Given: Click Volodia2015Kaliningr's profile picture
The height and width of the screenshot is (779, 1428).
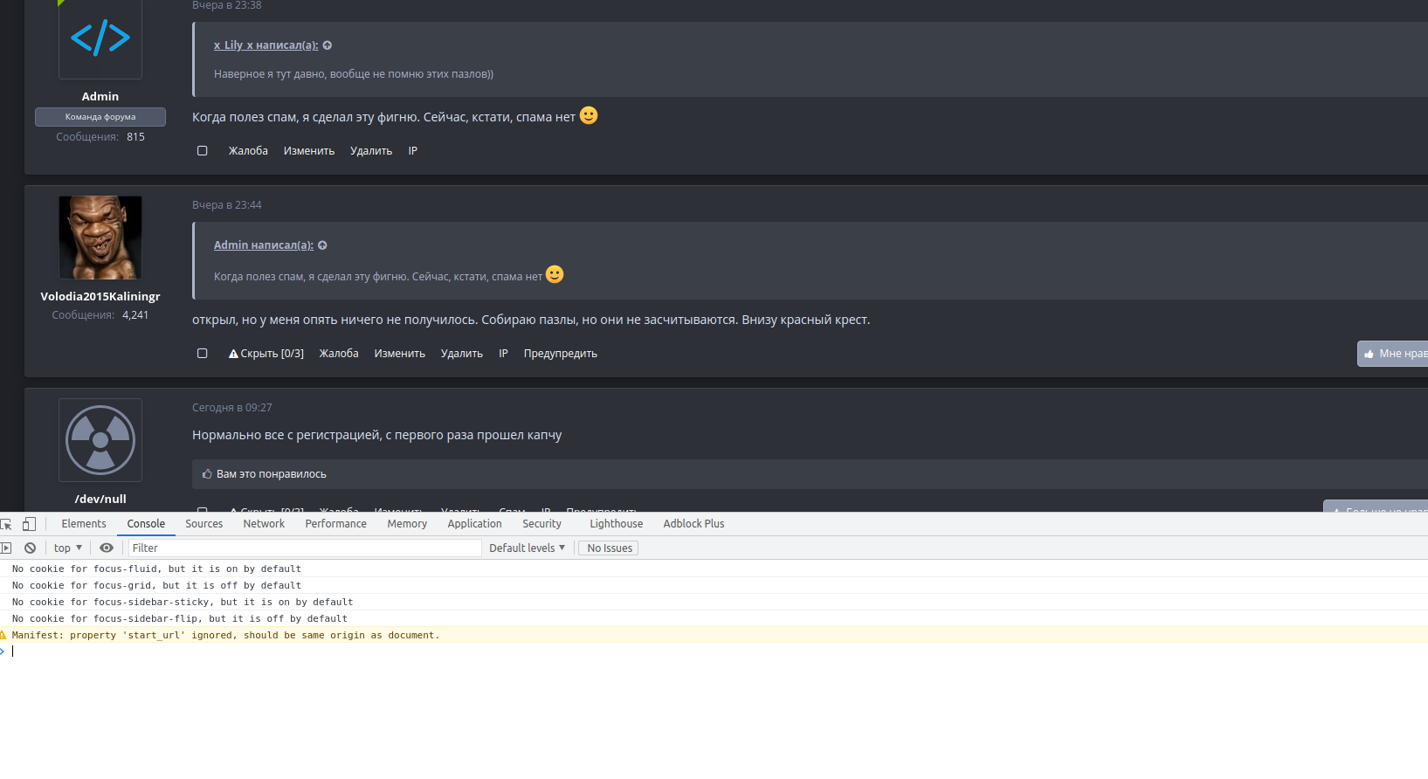Looking at the screenshot, I should (x=100, y=238).
